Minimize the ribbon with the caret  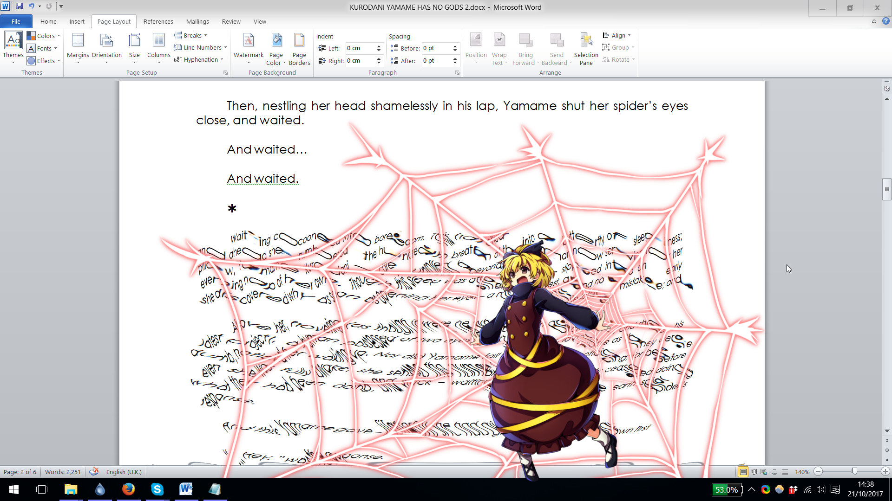click(x=874, y=21)
